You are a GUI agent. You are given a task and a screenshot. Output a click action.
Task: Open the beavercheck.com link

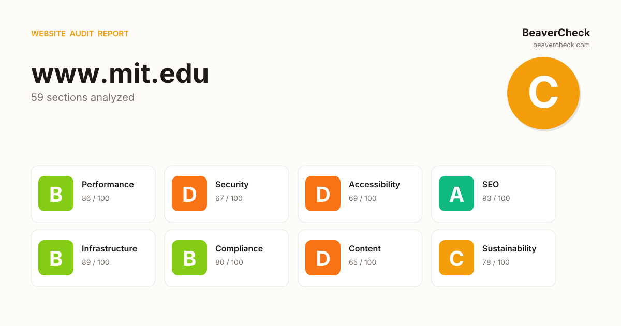[x=561, y=45]
